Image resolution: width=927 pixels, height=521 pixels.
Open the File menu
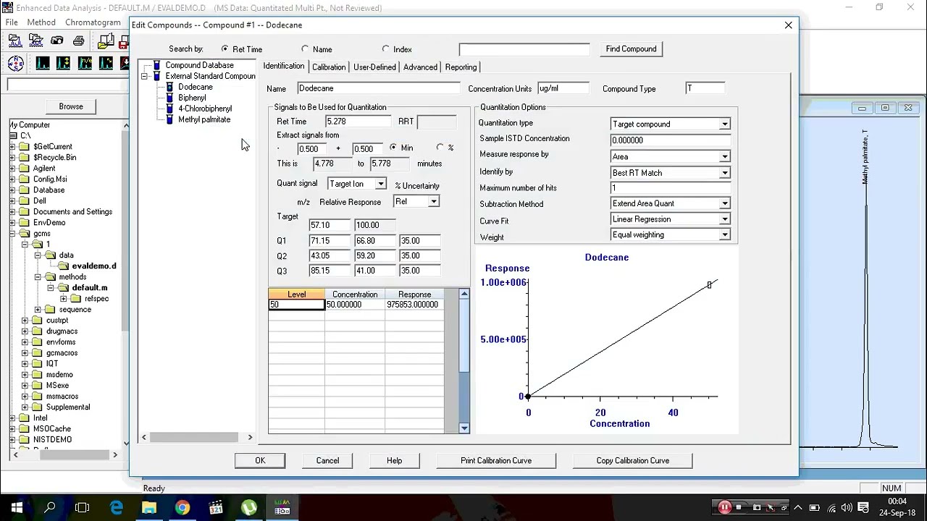[x=12, y=22]
